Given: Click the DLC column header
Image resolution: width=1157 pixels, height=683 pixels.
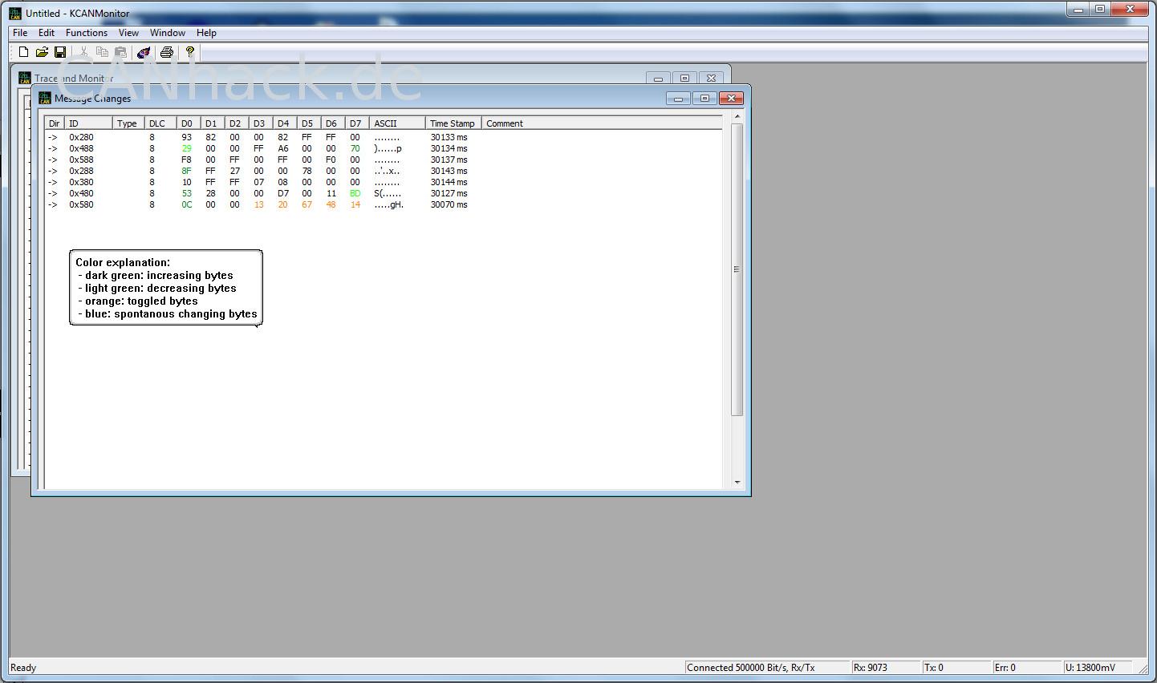Looking at the screenshot, I should pos(160,123).
